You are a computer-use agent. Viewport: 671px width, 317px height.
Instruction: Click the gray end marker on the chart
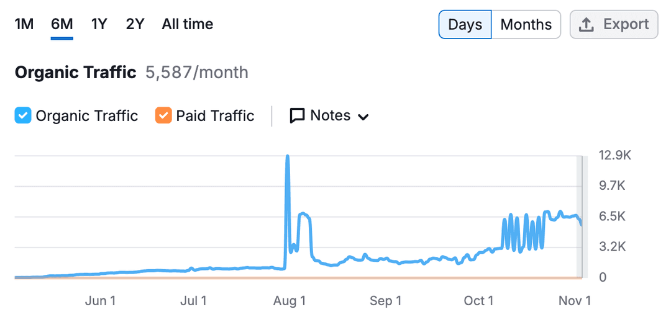tap(580, 217)
